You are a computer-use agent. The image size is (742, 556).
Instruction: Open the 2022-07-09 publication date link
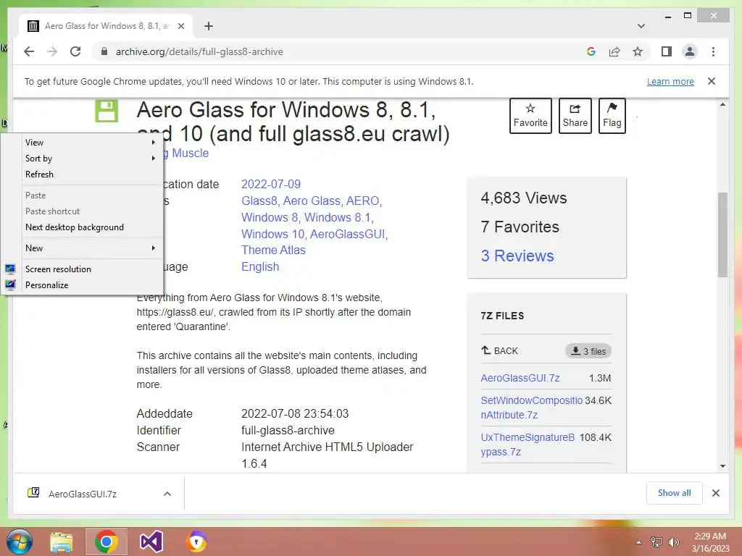pyautogui.click(x=271, y=184)
